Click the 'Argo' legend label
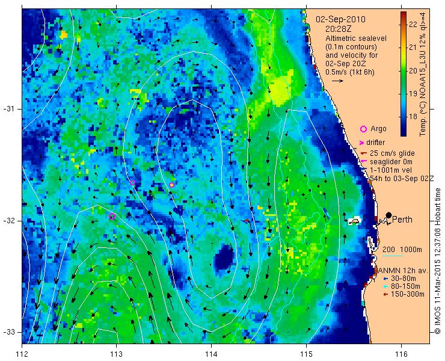This screenshot has width=445, height=361. pos(379,129)
